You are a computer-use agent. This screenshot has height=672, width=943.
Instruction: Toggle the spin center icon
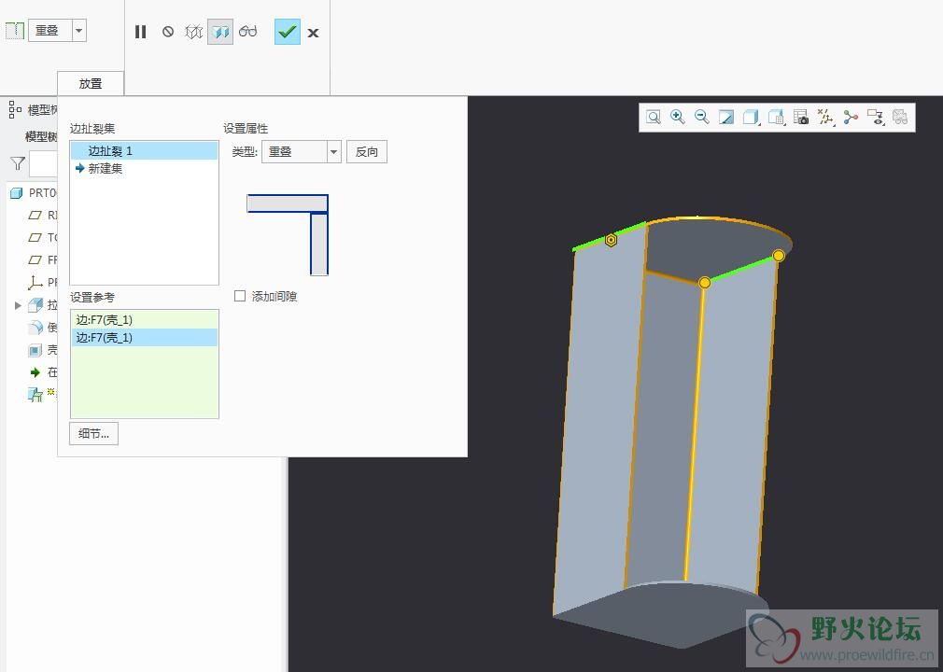click(851, 118)
